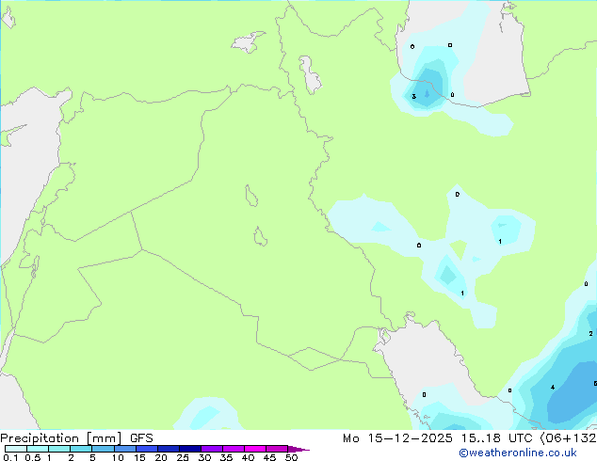This screenshot has height=461, width=597.
Task: Click the "(06+132" forecast run text
Action: coord(569,438)
